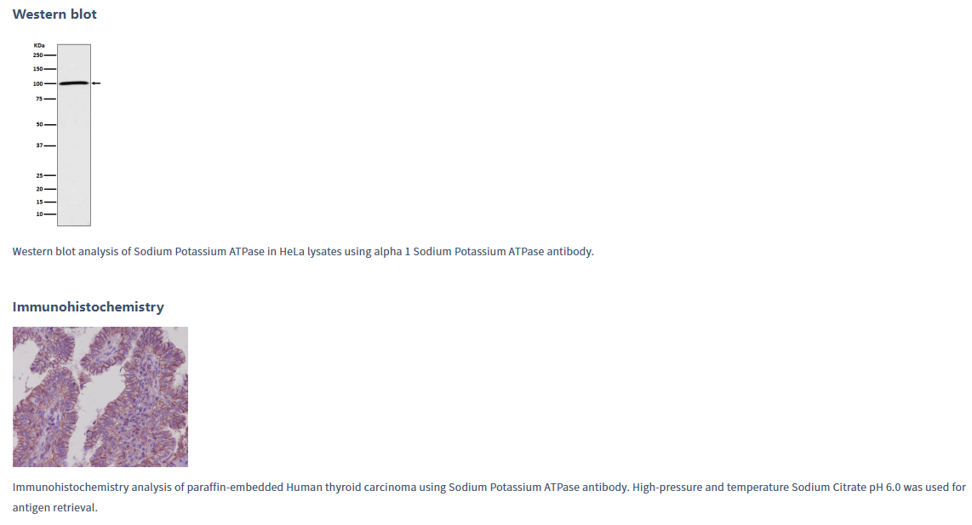Open the thyroid carcinoma immunohistochemistry image

[x=100, y=397]
